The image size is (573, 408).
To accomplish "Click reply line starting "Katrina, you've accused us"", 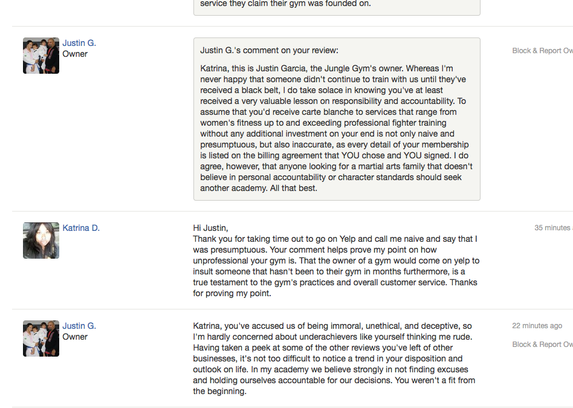I will (x=332, y=326).
